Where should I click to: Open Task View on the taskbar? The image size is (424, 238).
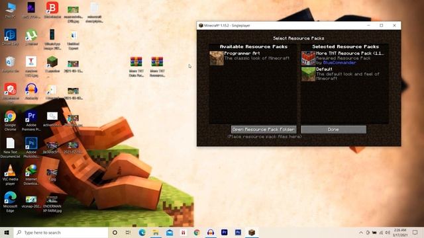click(128, 232)
